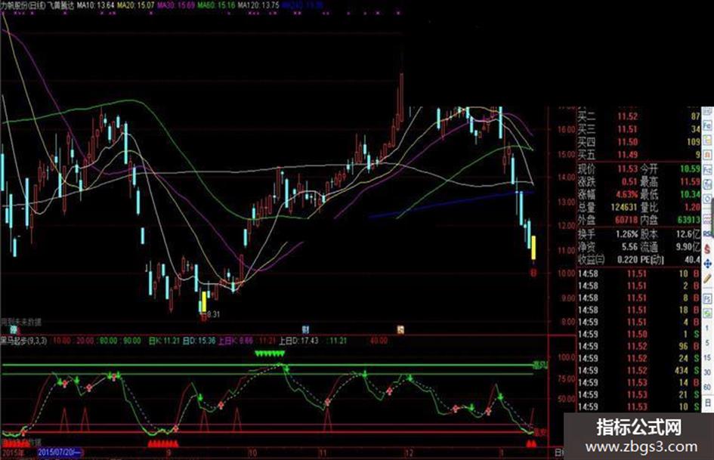The width and height of the screenshot is (714, 460).
Task: Click the yellow candlestick at the chart's far right
Action: coord(533,248)
